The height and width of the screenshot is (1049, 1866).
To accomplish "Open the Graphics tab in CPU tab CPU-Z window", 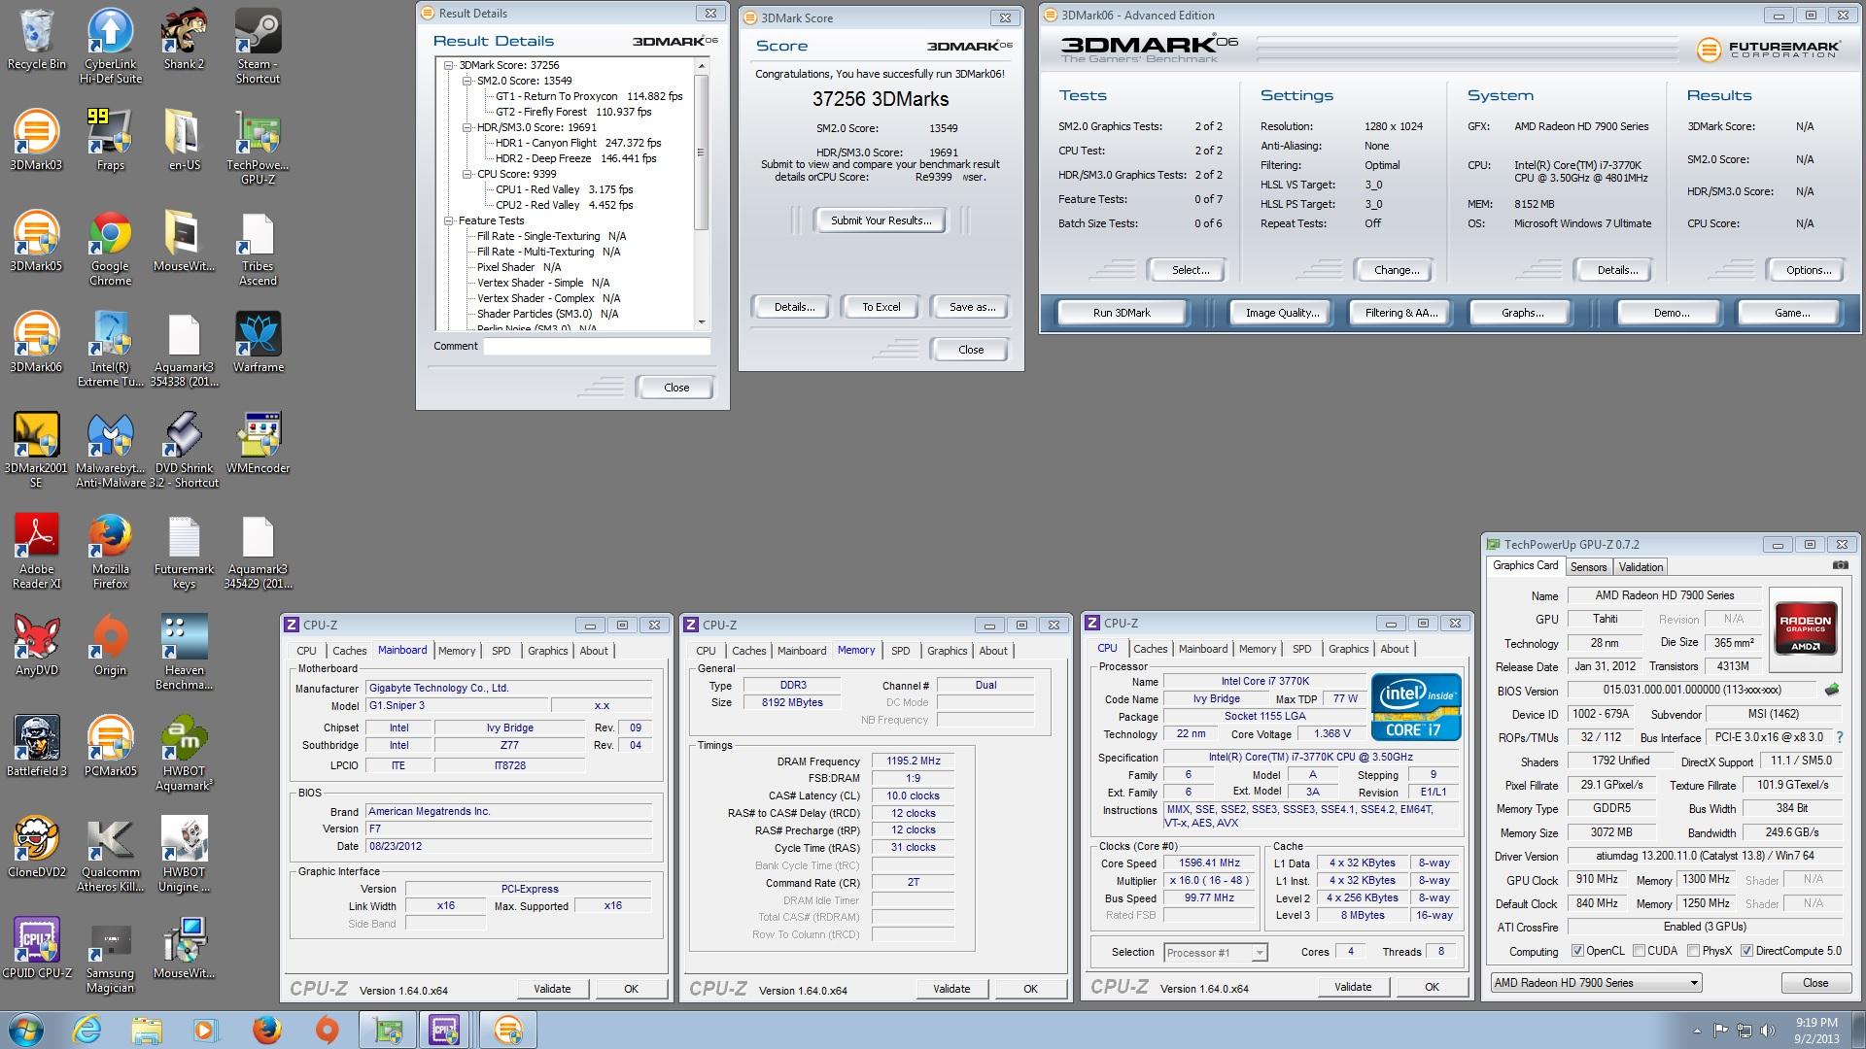I will (1348, 649).
